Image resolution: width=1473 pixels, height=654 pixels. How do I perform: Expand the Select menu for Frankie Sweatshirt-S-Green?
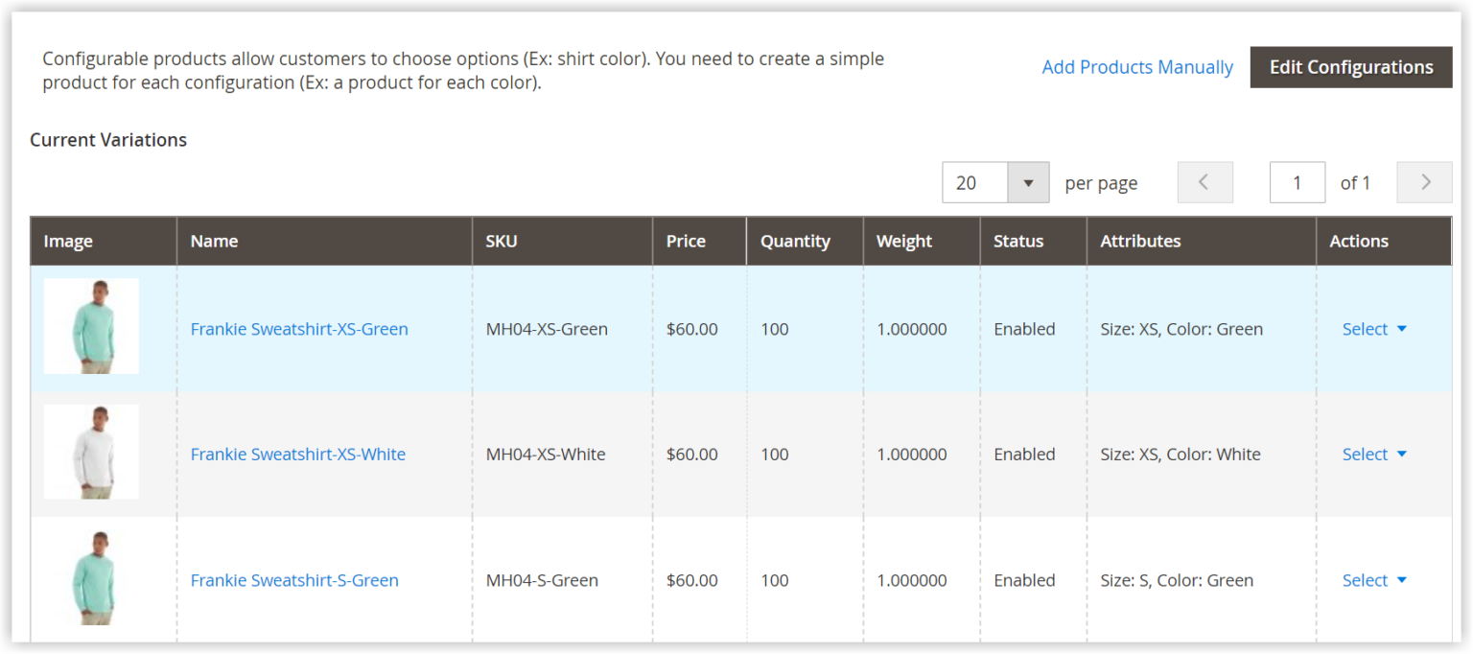tap(1374, 579)
